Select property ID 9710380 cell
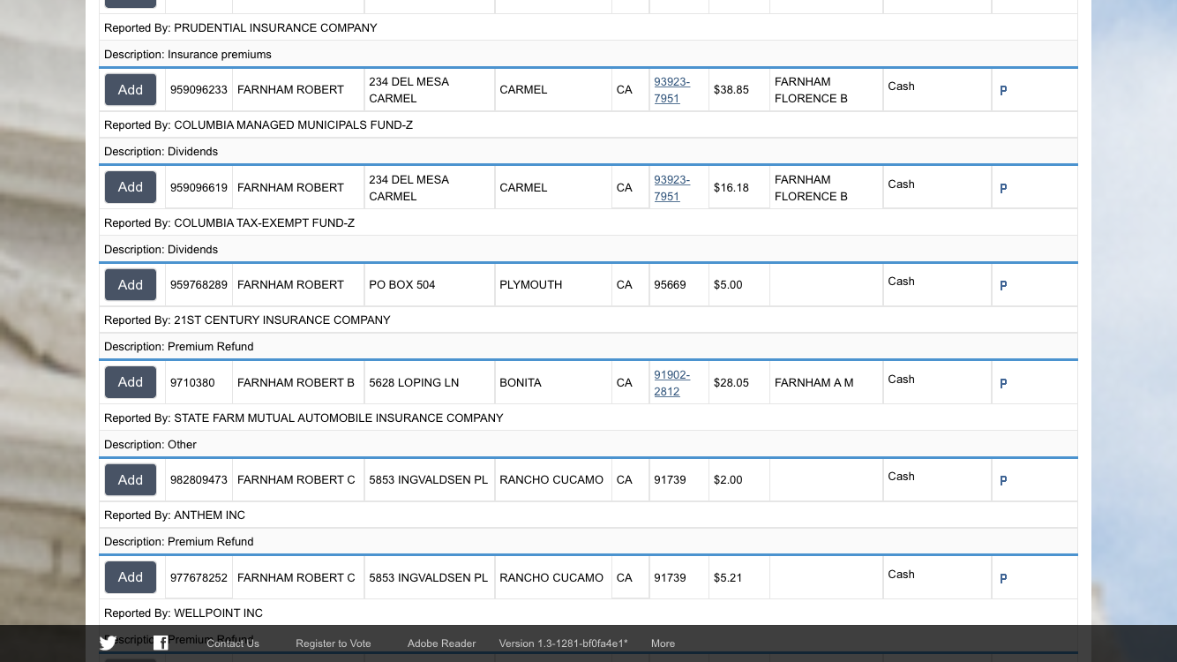1177x662 pixels. coord(199,382)
